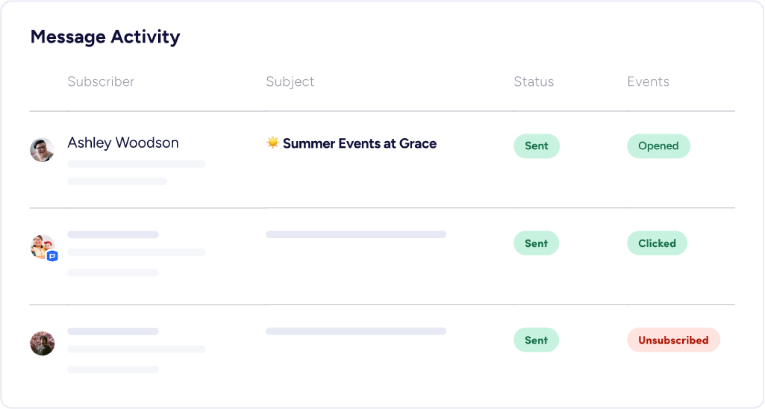Image resolution: width=765 pixels, height=409 pixels.
Task: Open the Ashley Woodson subscriber name
Action: 123,143
